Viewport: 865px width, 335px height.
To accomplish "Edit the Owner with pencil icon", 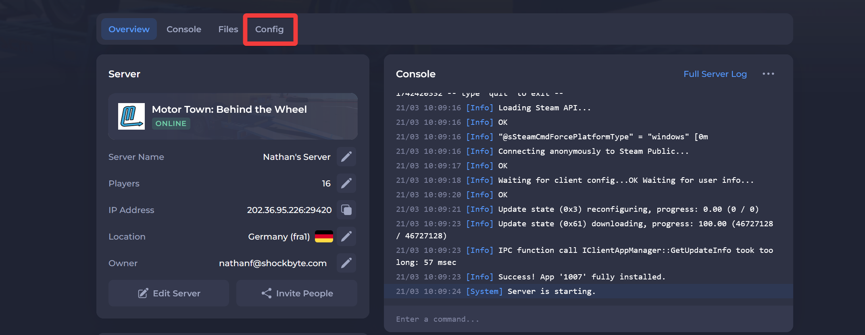I will [346, 263].
